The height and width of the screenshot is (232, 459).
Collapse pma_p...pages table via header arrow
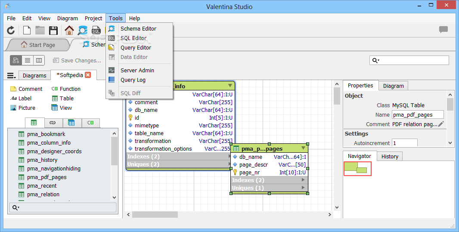pos(303,148)
